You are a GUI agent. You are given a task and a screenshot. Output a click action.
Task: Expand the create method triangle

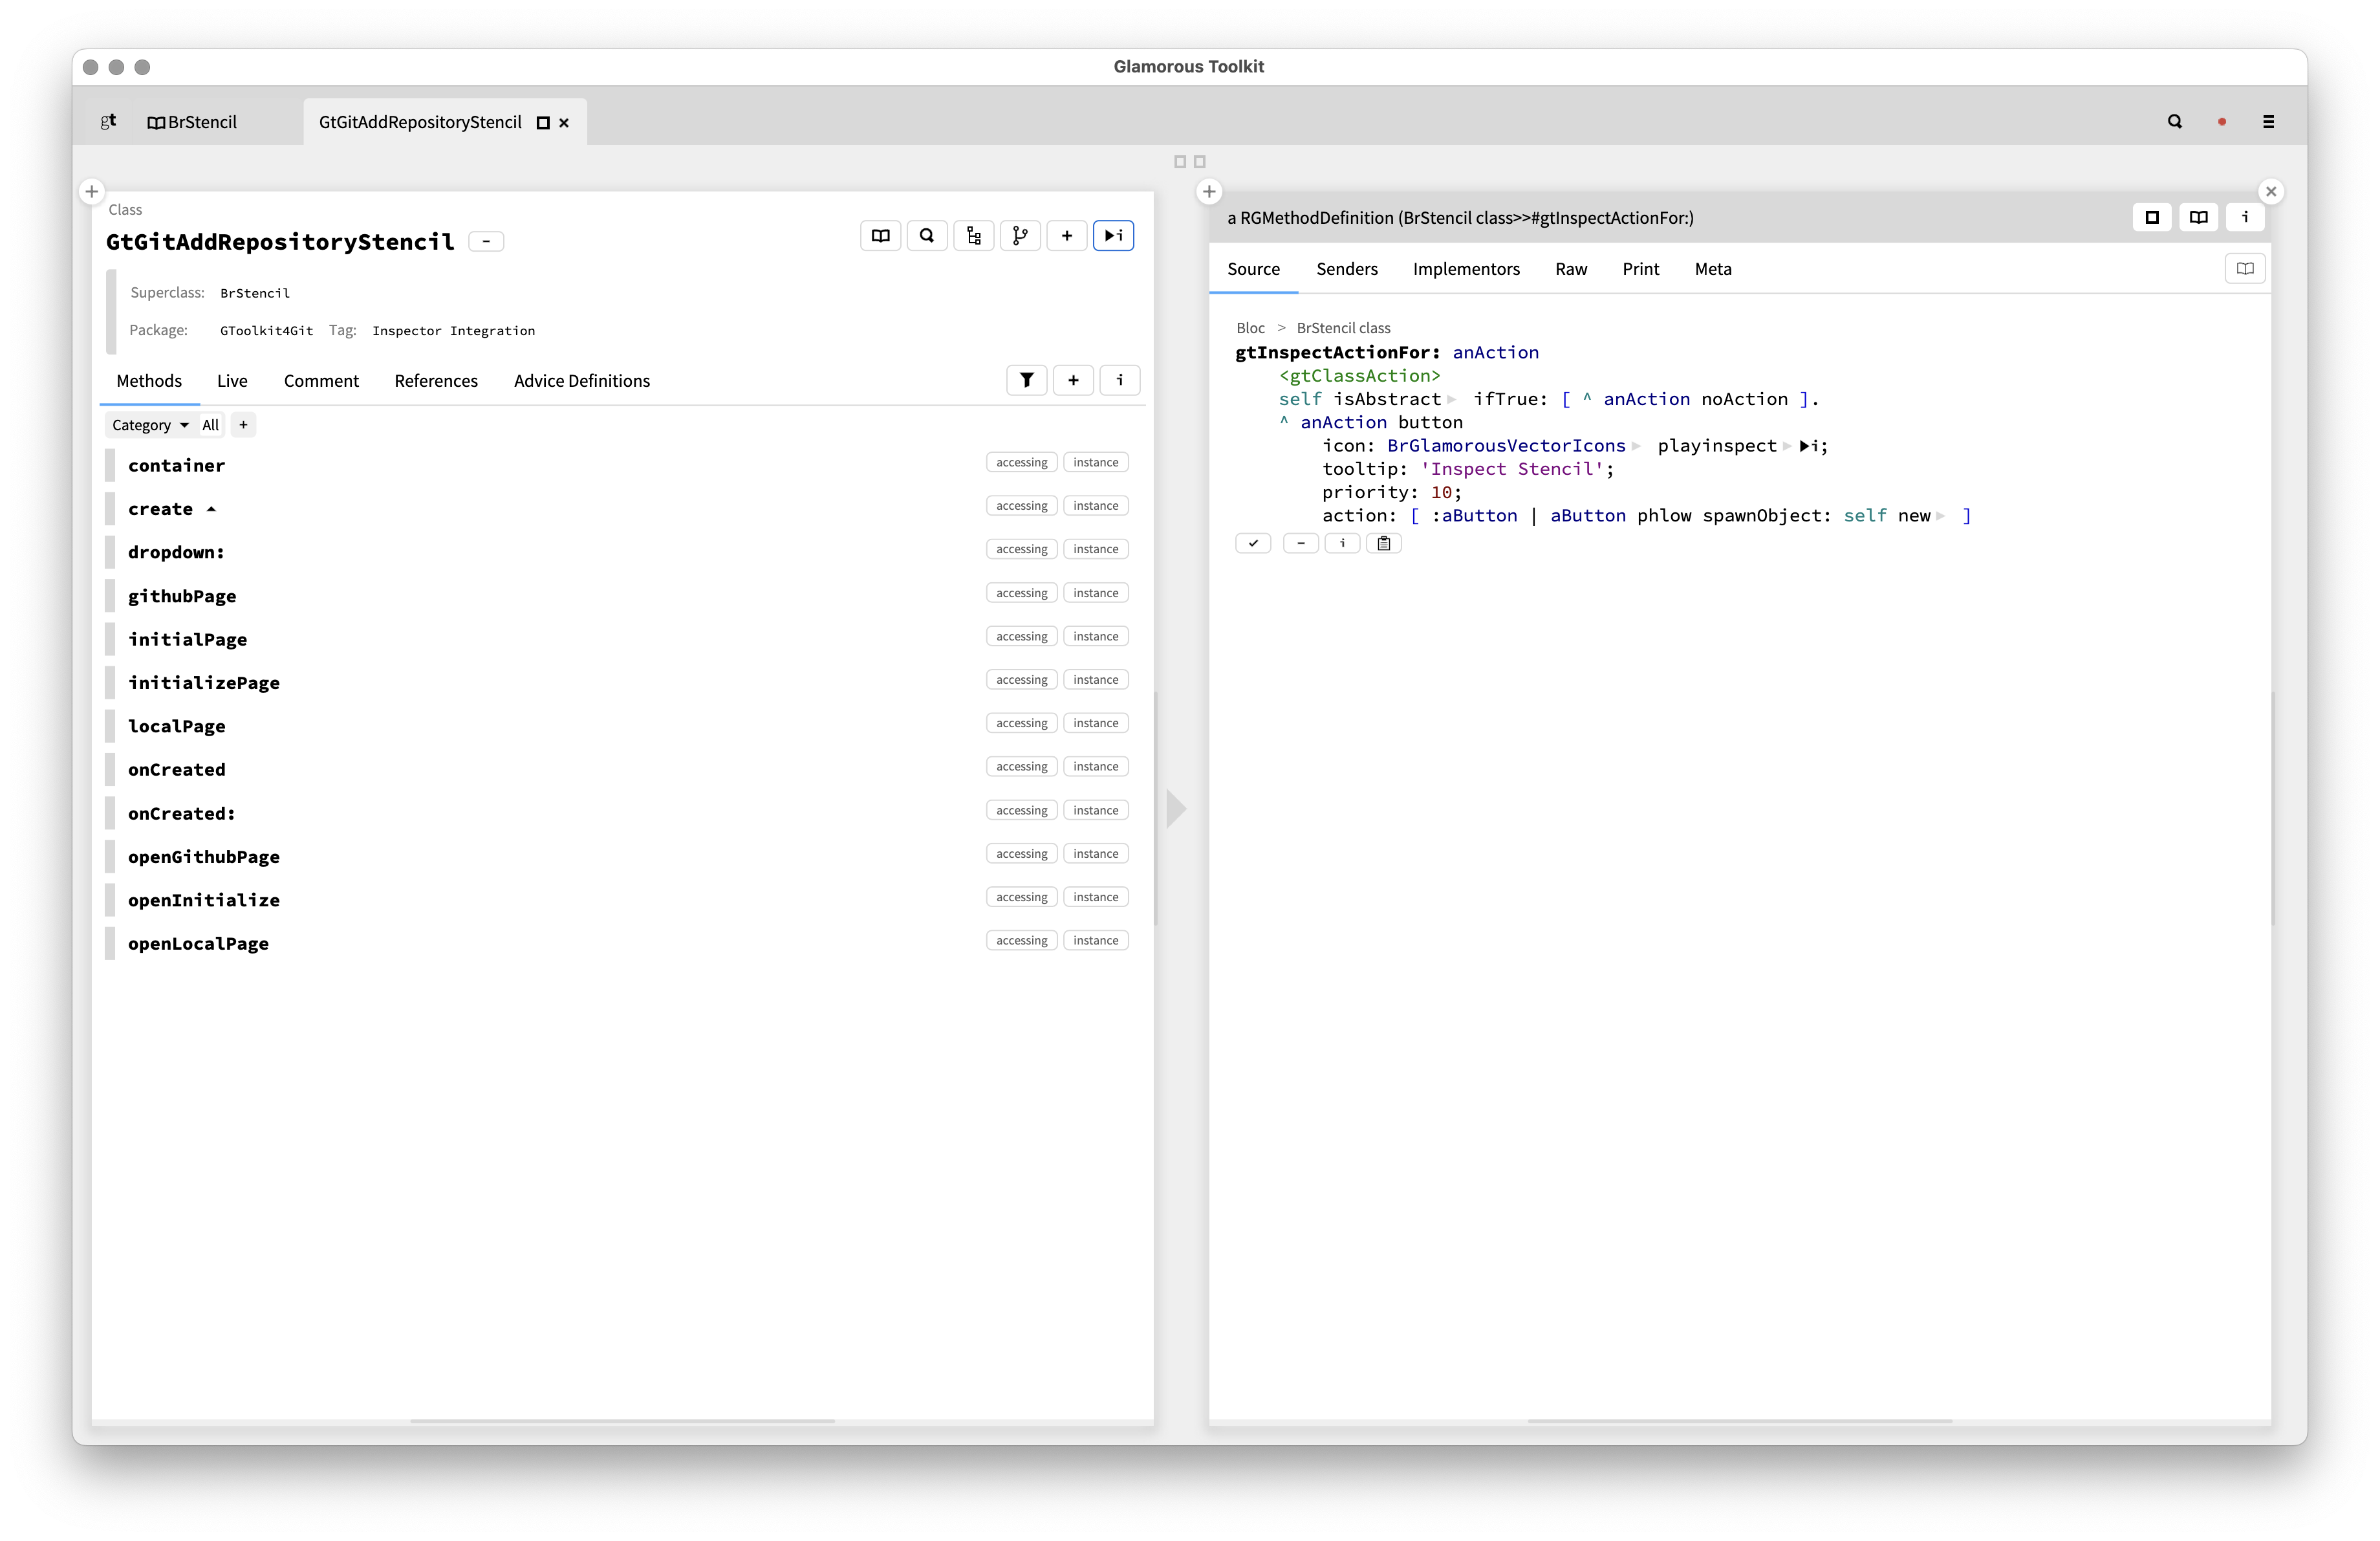[211, 509]
